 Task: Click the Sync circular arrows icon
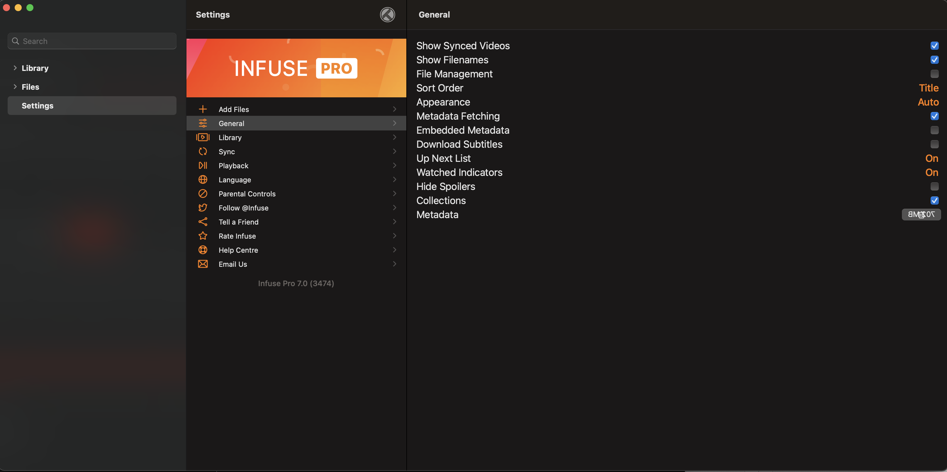point(203,152)
